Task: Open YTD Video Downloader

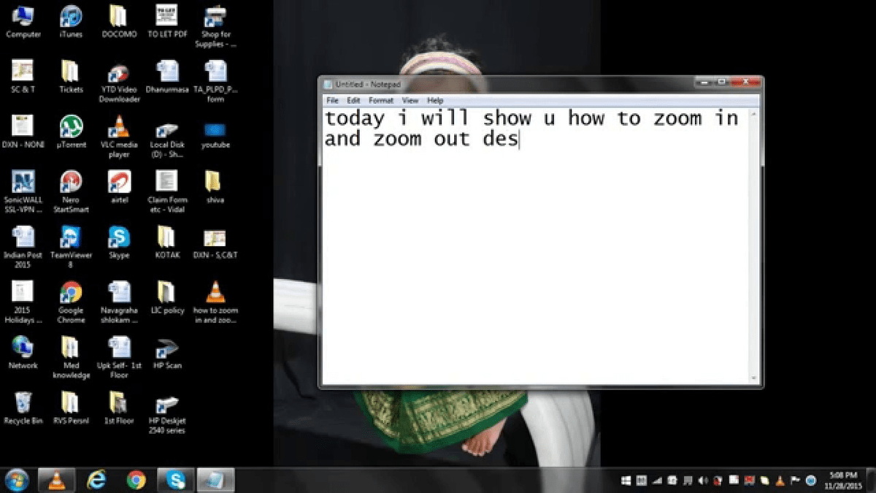Action: click(118, 73)
